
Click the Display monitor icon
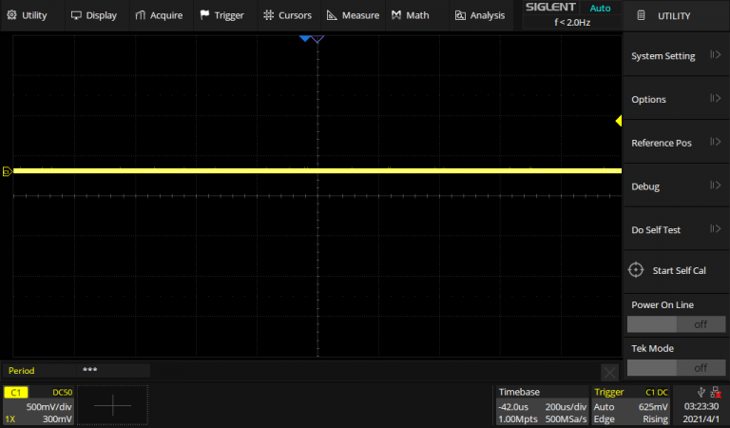[x=76, y=15]
